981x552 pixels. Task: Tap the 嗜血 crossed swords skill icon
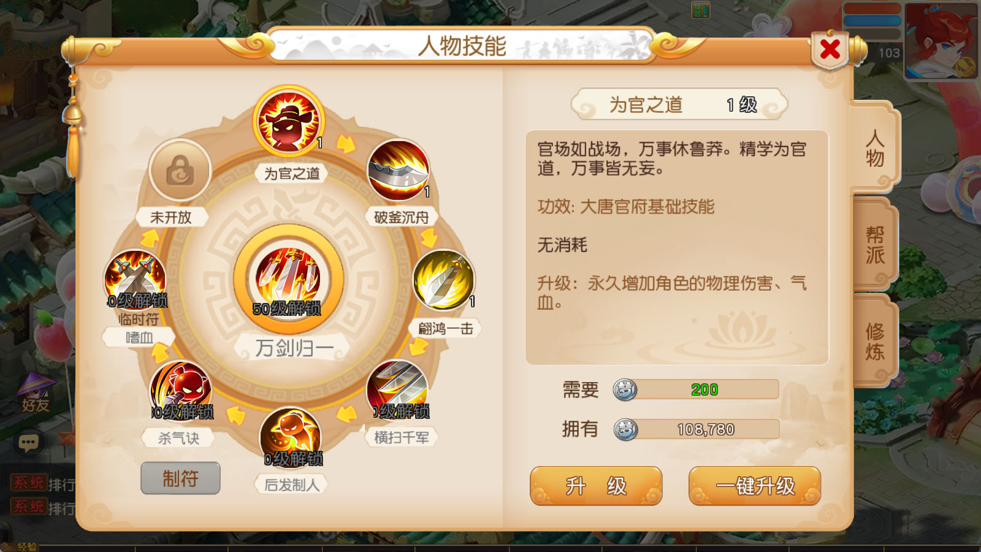[135, 280]
